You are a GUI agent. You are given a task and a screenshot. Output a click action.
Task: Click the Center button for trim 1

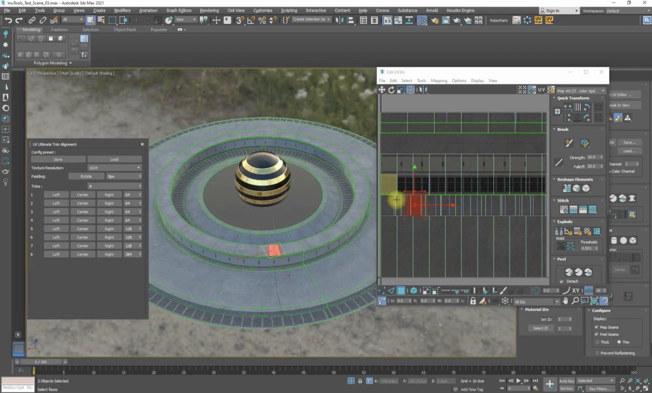pyautogui.click(x=83, y=195)
